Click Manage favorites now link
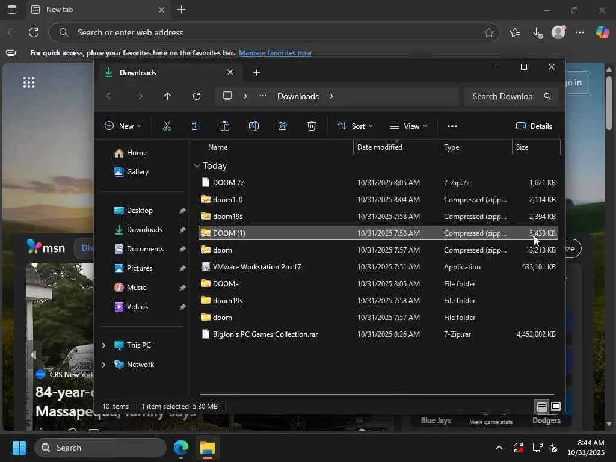Screen dimensions: 616x462 pos(275,53)
